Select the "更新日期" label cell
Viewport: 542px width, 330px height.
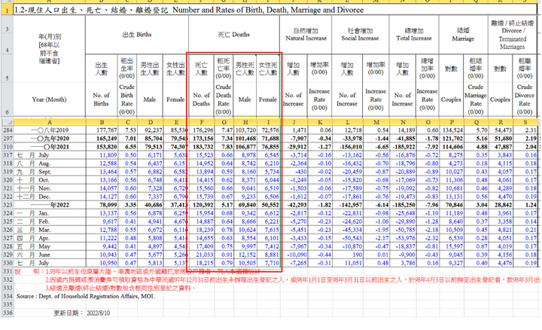click(x=68, y=313)
